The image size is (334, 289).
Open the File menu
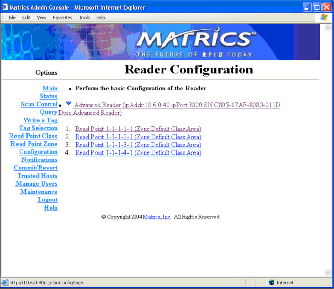coord(12,18)
